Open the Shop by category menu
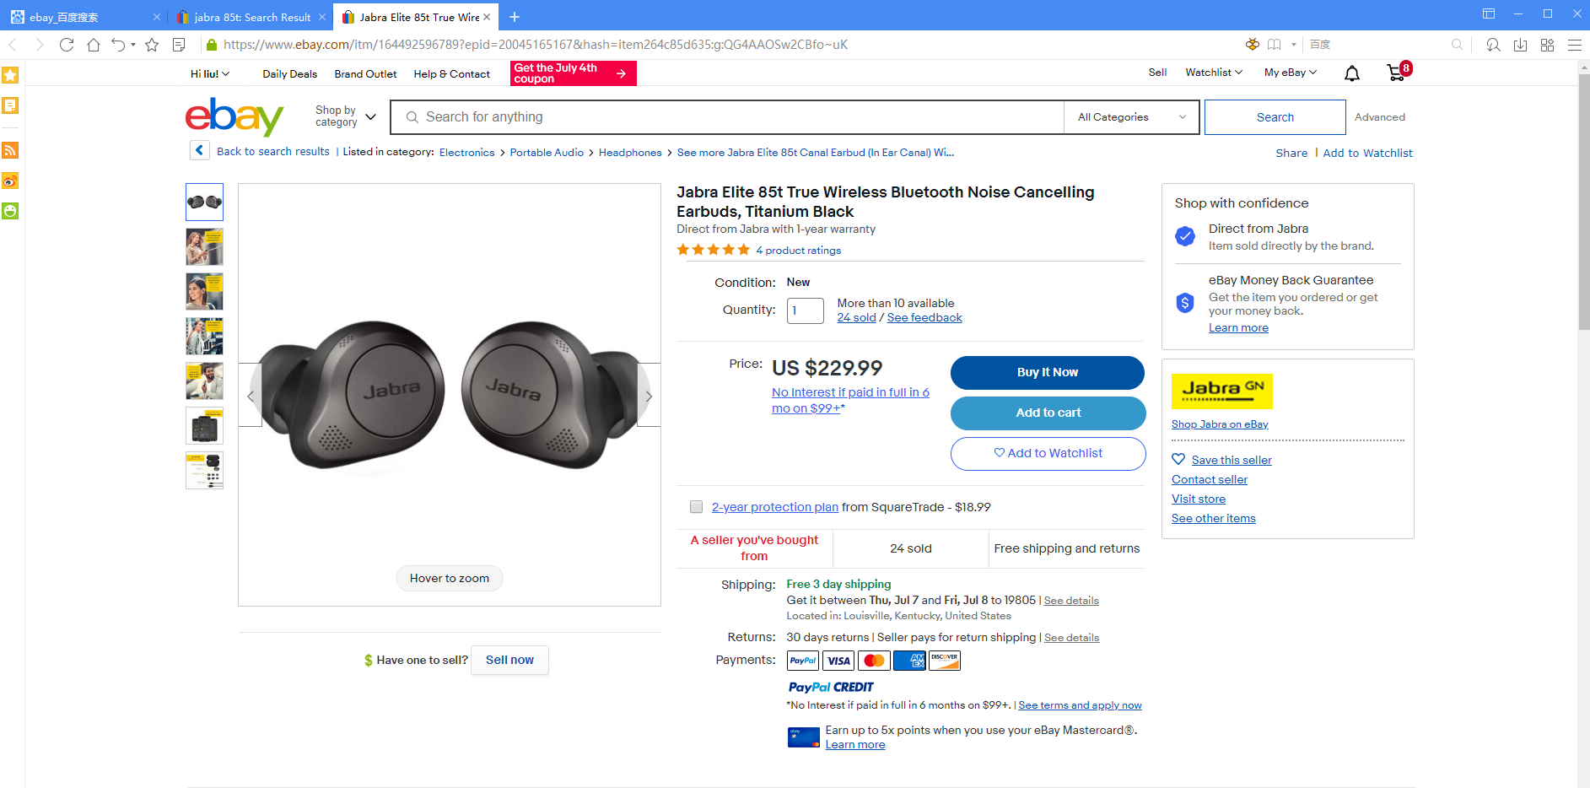 coord(345,116)
